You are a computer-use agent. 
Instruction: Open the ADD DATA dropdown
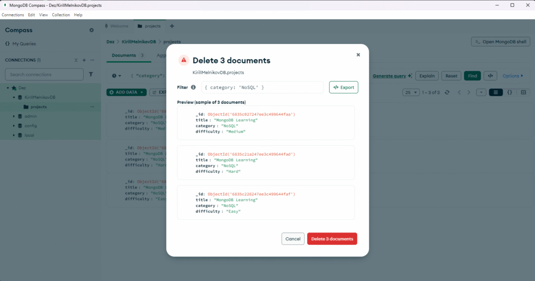click(126, 92)
